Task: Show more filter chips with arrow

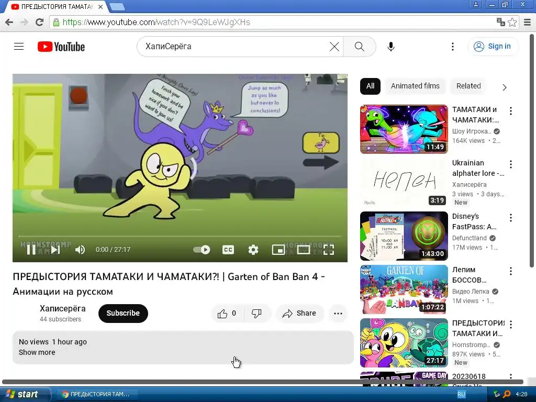Action: pyautogui.click(x=505, y=87)
